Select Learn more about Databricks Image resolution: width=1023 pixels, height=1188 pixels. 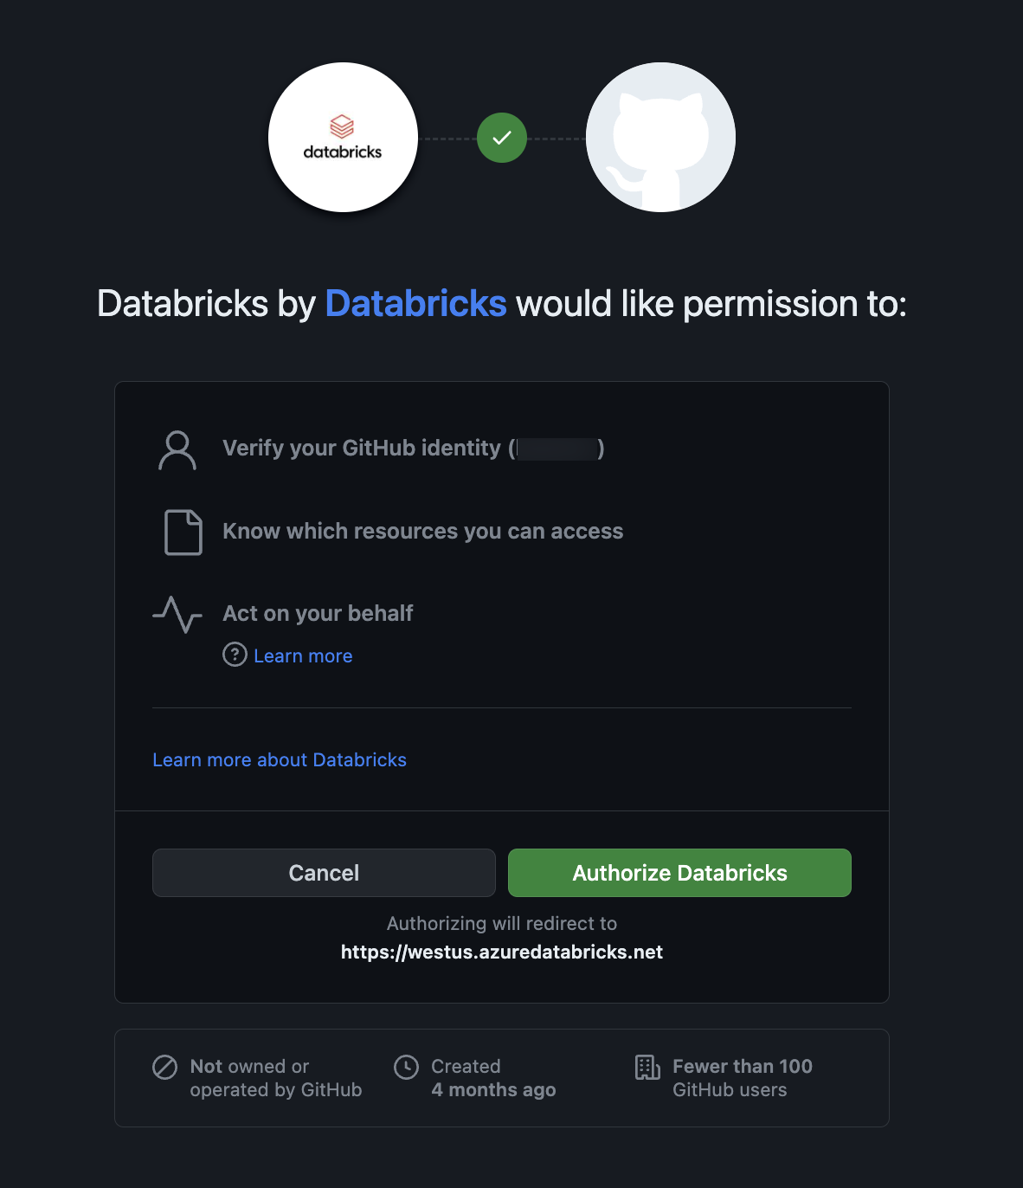point(279,759)
